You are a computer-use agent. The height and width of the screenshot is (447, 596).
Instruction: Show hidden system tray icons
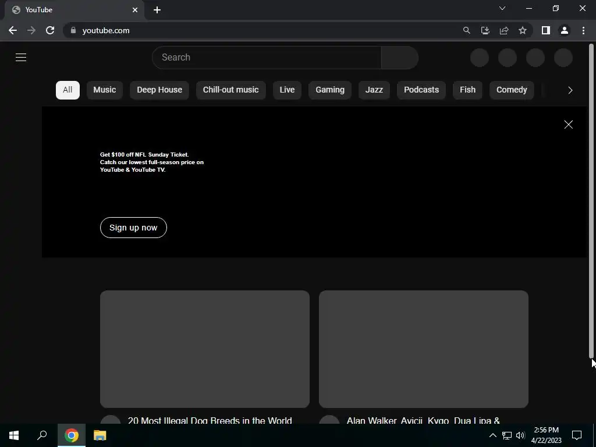[492, 435]
